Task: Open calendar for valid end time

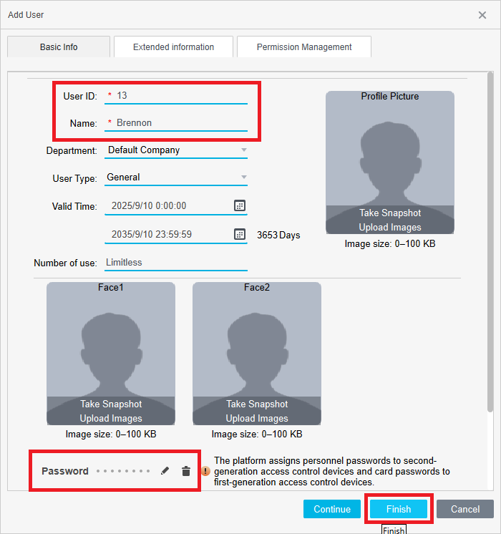Action: click(240, 234)
